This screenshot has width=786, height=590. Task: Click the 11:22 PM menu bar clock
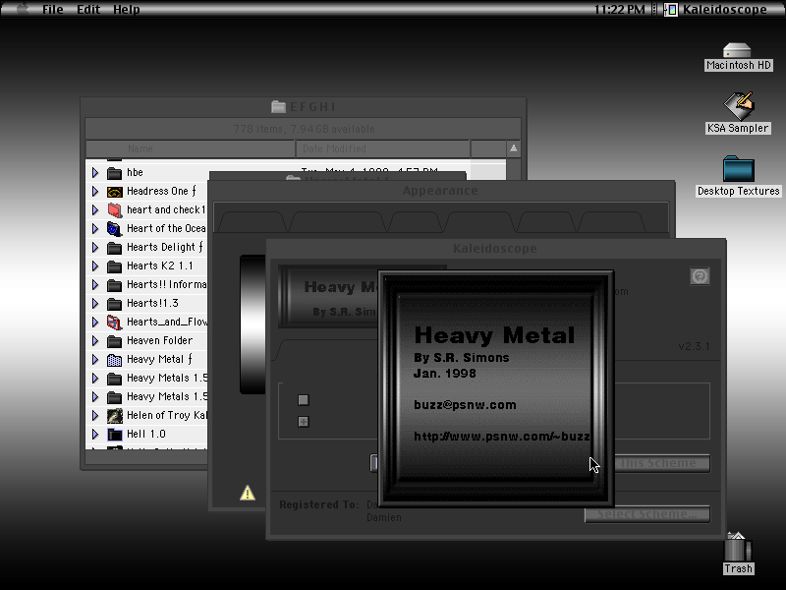coord(620,9)
